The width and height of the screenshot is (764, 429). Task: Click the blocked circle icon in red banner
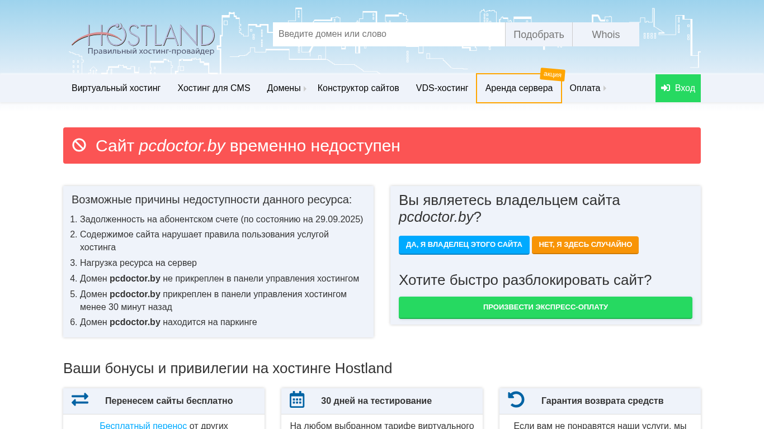click(79, 145)
